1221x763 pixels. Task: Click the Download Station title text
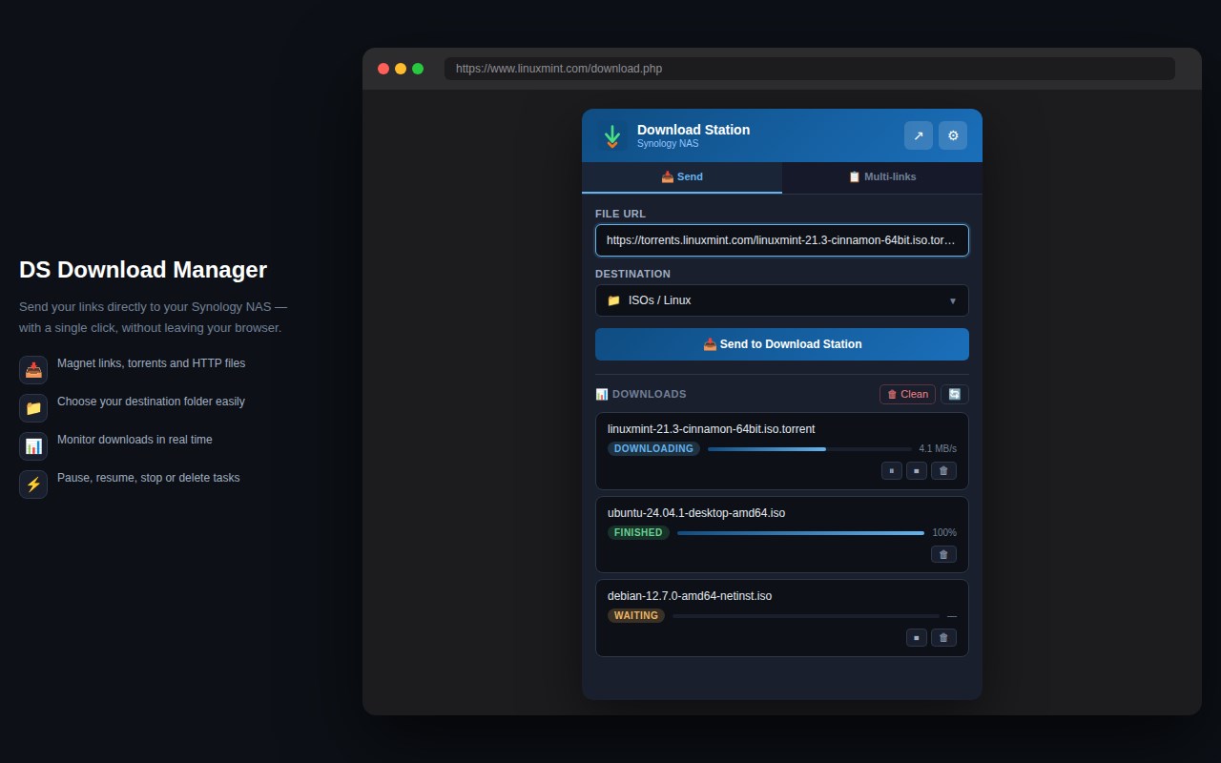(693, 130)
